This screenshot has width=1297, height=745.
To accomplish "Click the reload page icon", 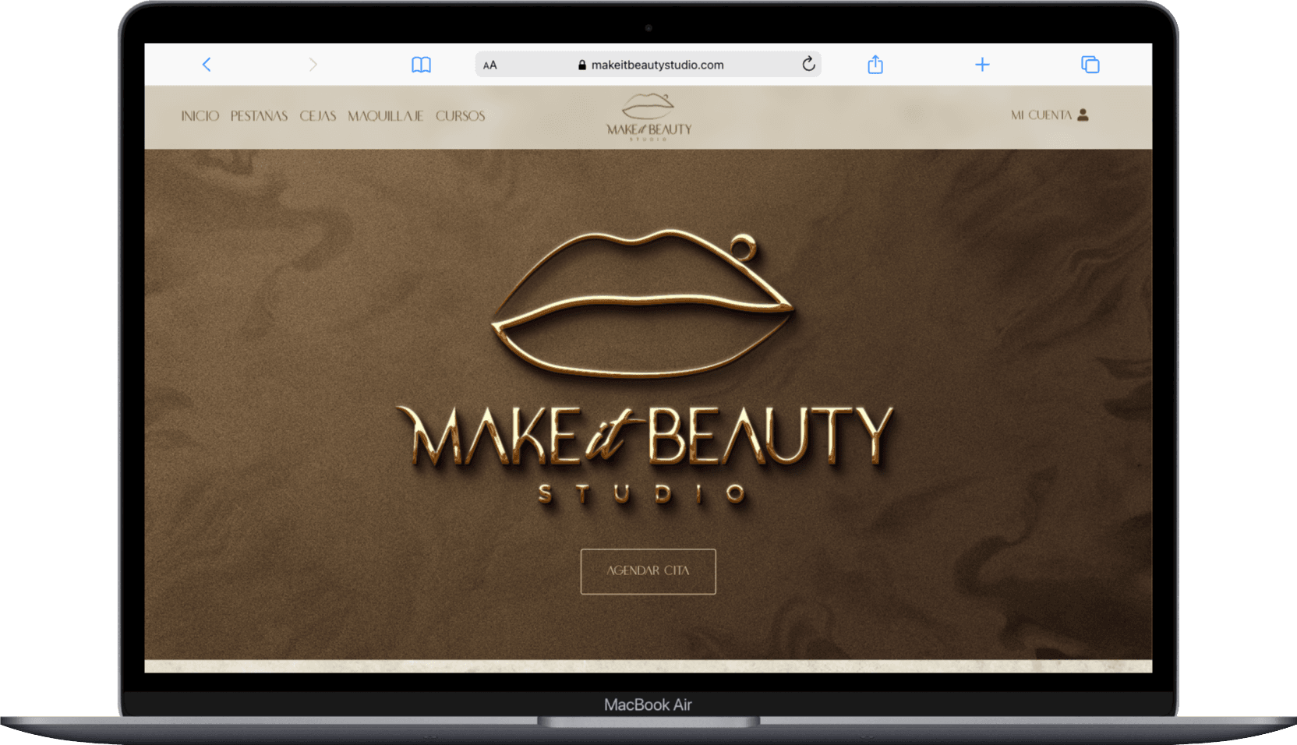I will [x=808, y=65].
